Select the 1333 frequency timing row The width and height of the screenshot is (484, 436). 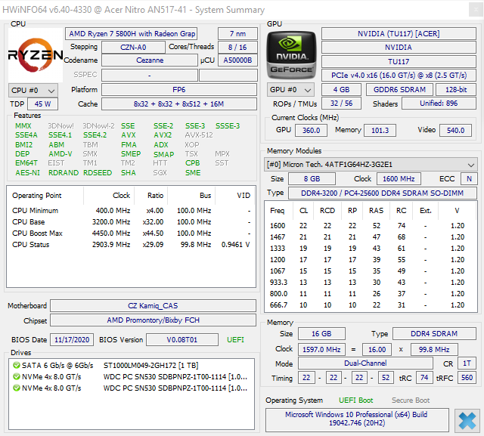[371, 249]
